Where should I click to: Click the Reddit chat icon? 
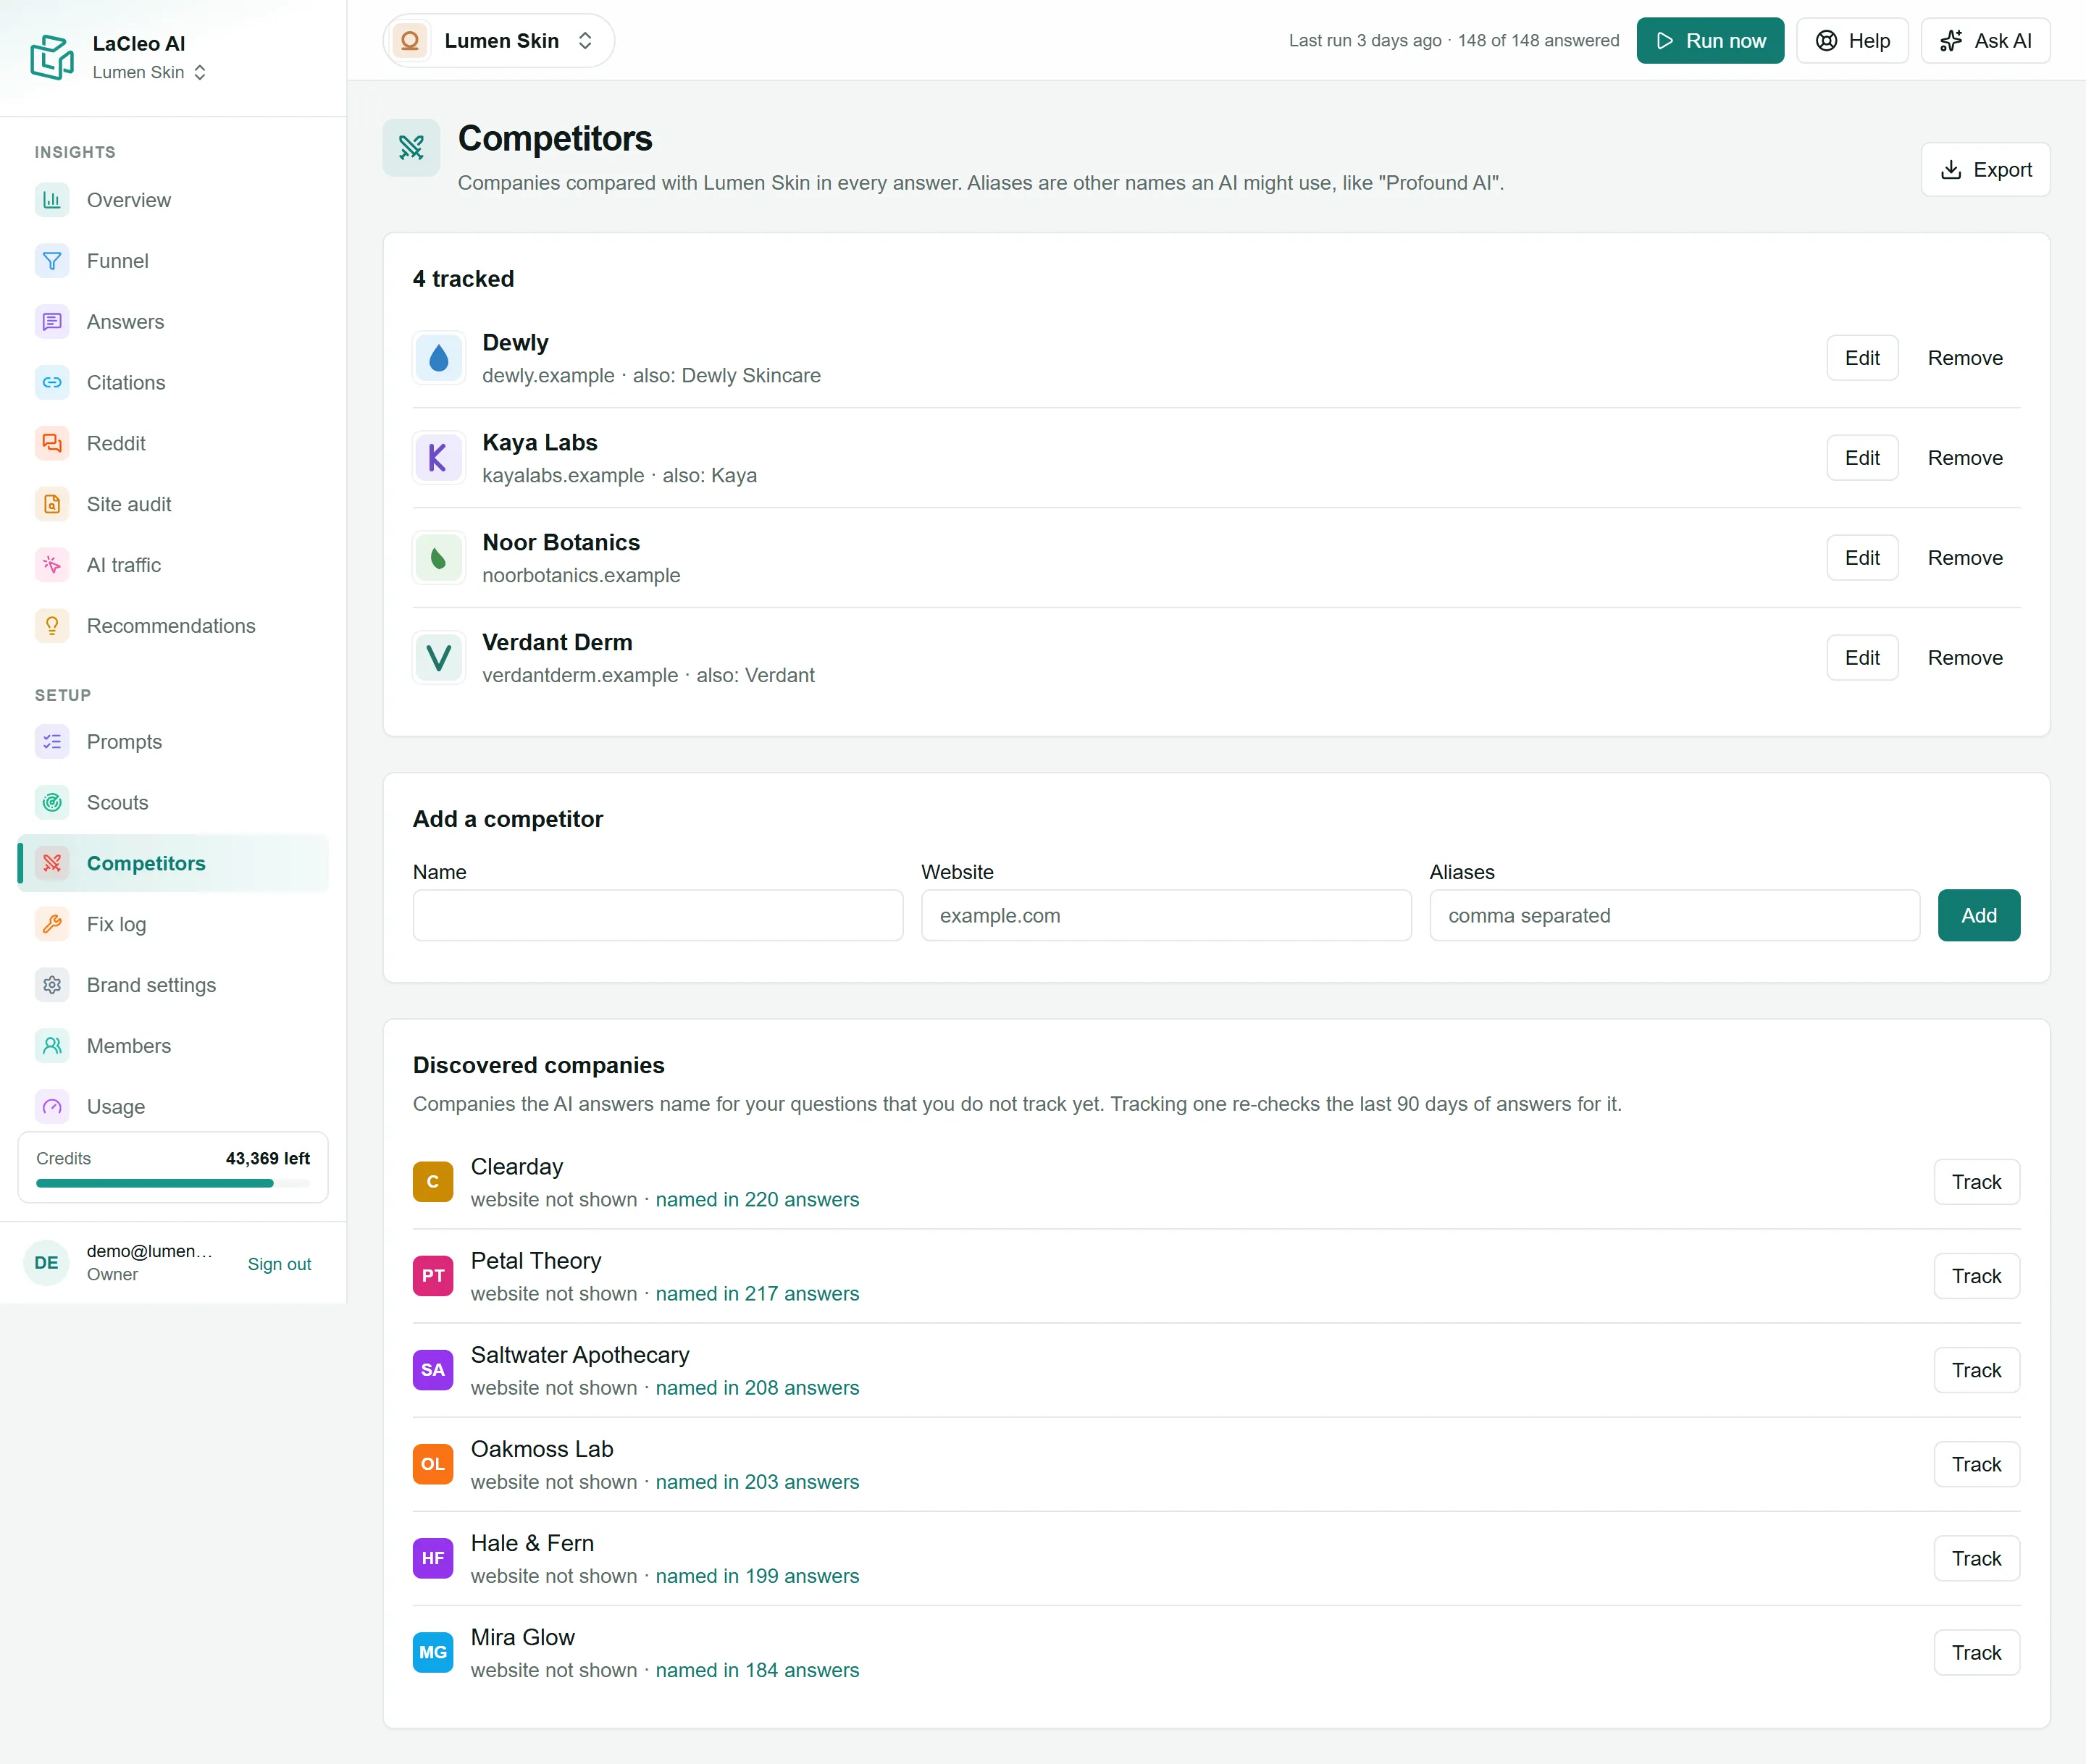point(52,443)
